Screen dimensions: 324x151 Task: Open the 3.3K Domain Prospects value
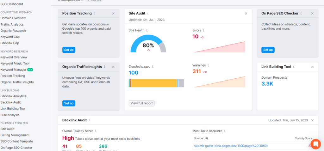pos(267,84)
